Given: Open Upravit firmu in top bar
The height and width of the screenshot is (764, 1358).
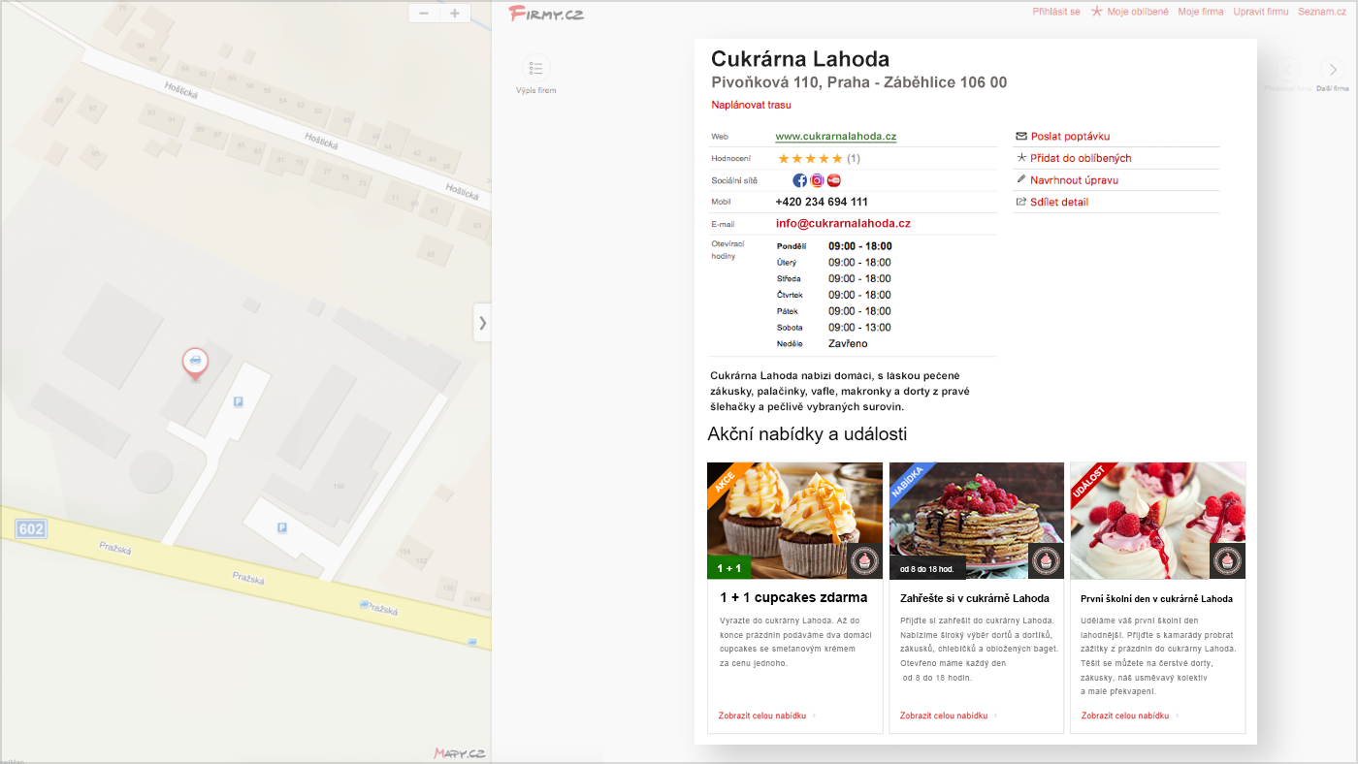Looking at the screenshot, I should pos(1261,12).
